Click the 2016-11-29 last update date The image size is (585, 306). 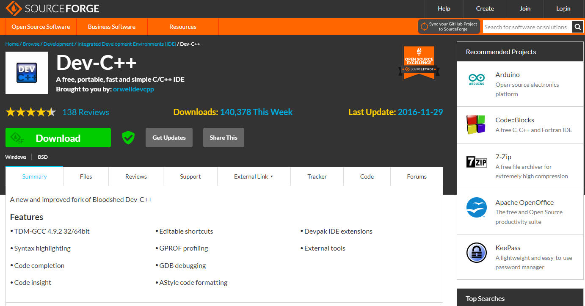[420, 112]
